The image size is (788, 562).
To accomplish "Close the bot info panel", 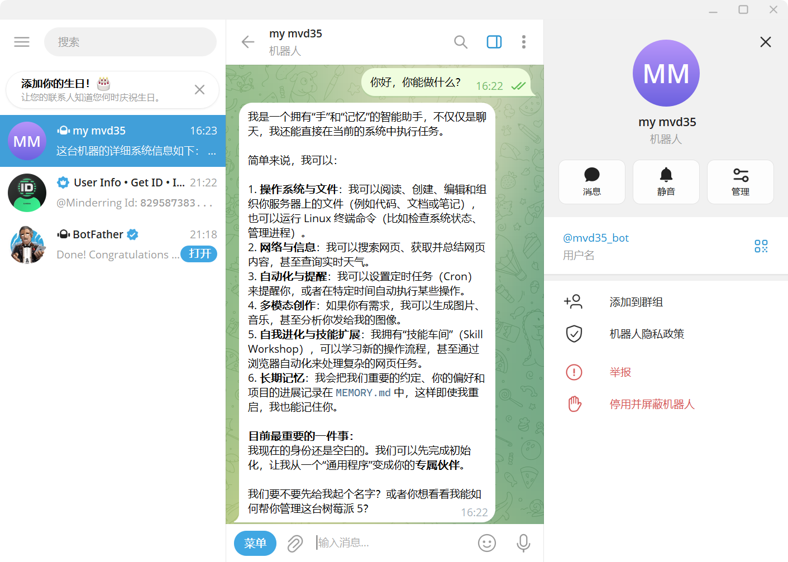I will coord(766,42).
